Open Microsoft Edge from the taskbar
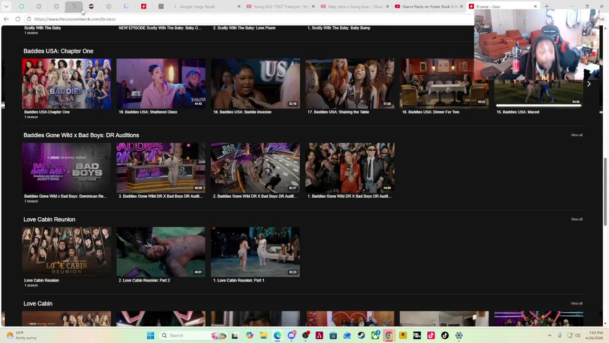This screenshot has width=609, height=343. 277,335
